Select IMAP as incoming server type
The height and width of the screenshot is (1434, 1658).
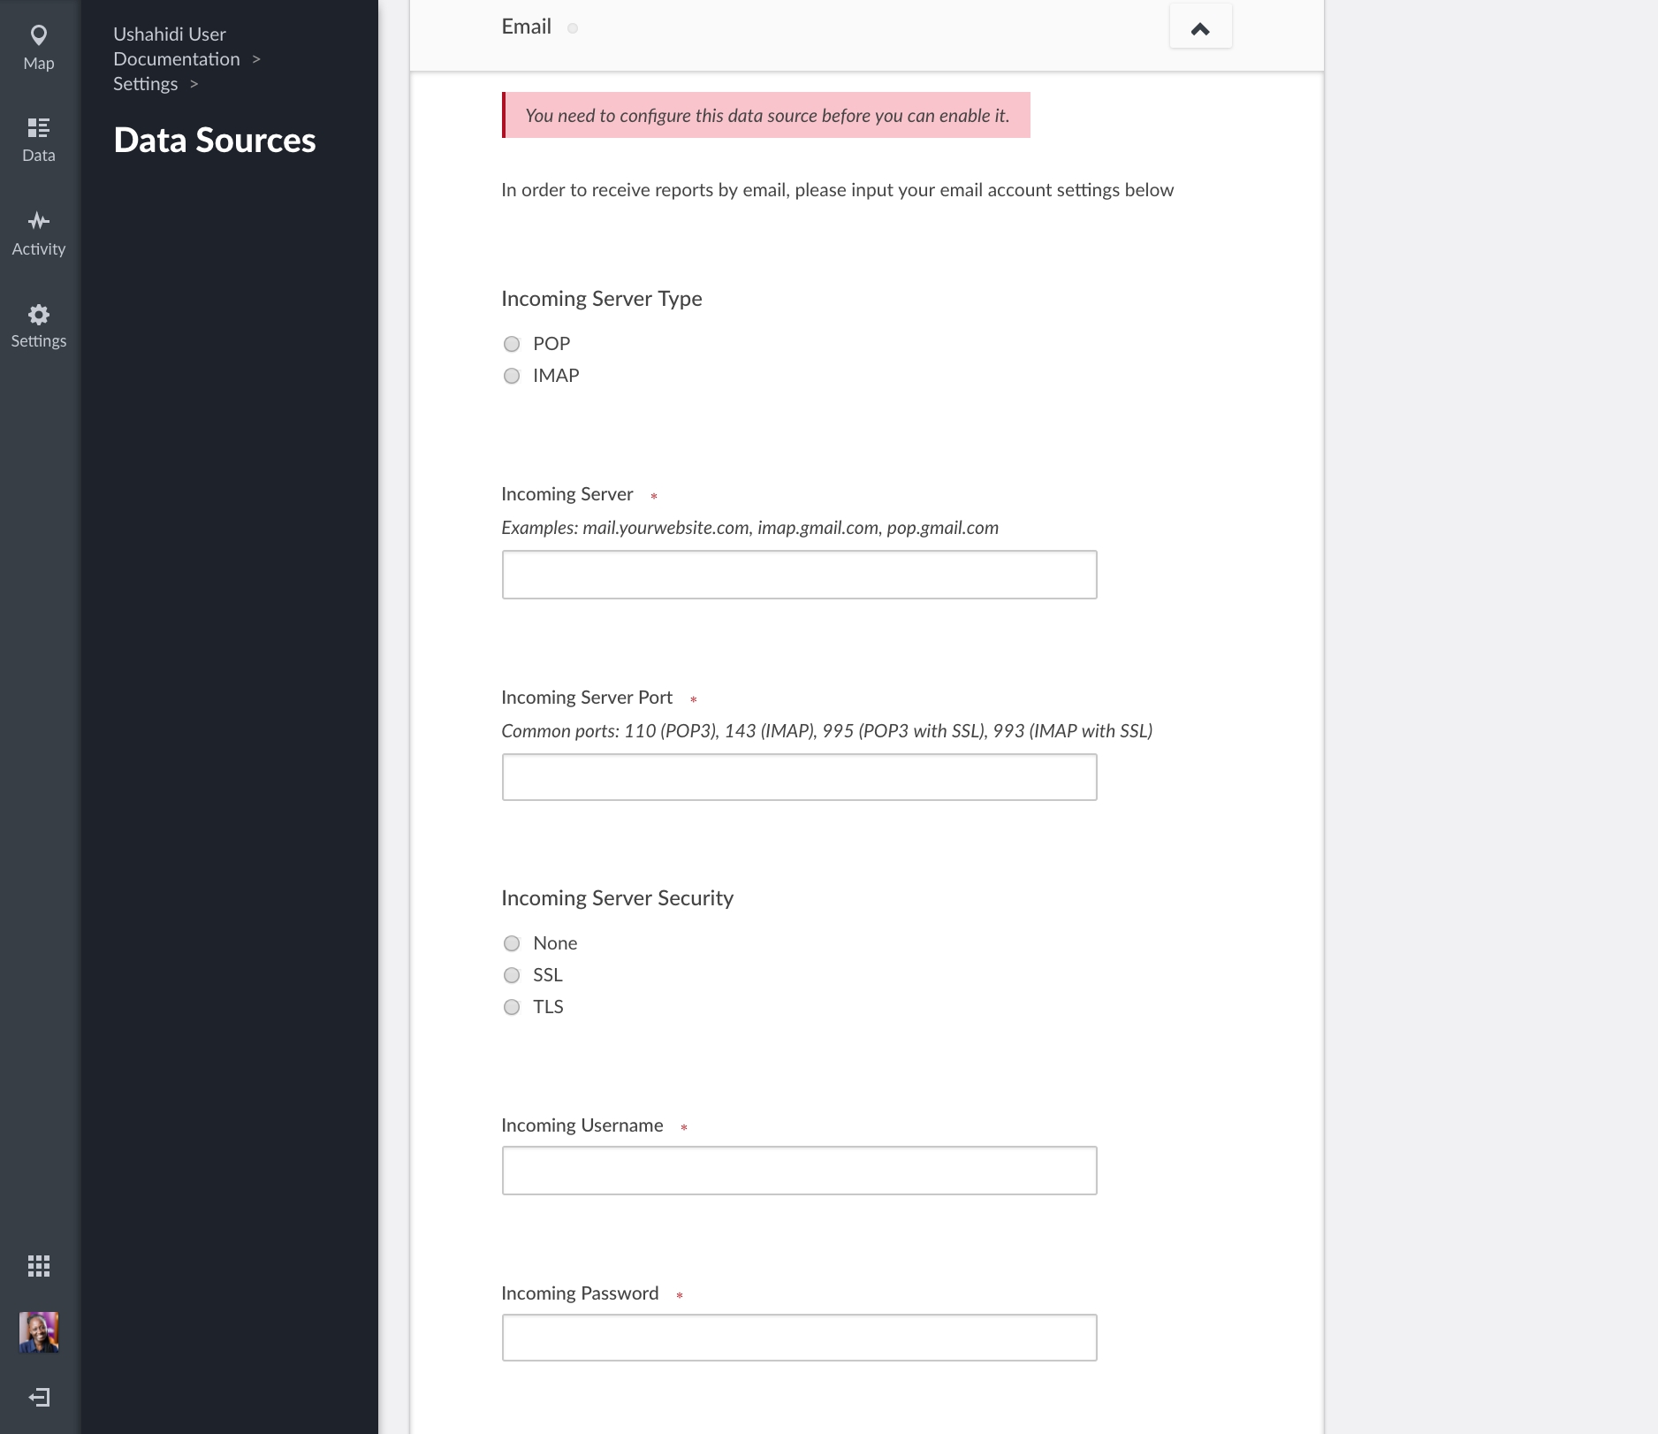tap(512, 376)
